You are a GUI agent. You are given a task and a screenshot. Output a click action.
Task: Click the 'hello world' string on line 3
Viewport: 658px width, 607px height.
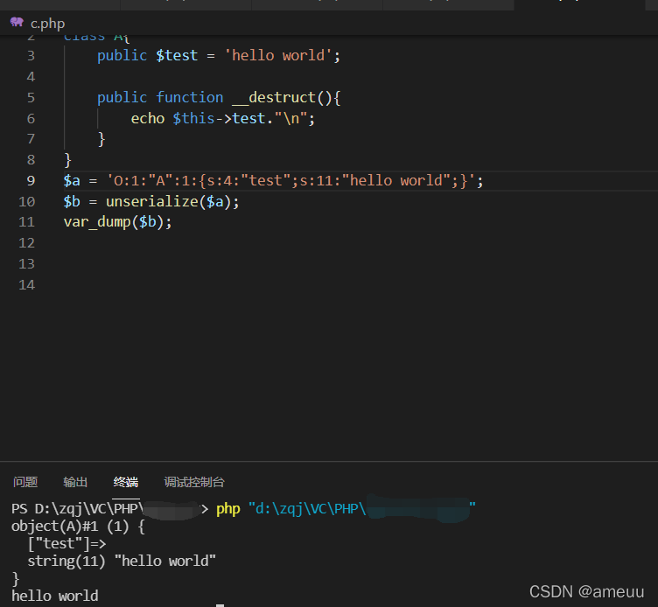[278, 55]
